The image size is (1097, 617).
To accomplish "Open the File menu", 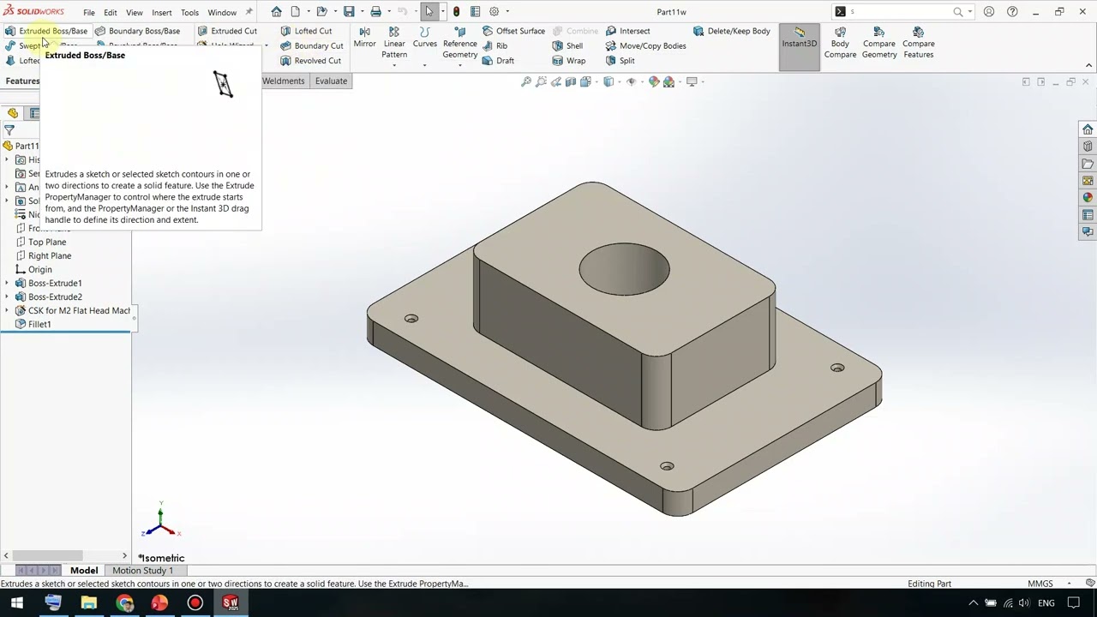I will pyautogui.click(x=89, y=13).
